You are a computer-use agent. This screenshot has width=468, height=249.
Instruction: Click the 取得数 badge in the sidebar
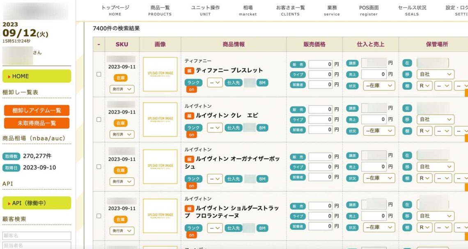tap(11, 156)
